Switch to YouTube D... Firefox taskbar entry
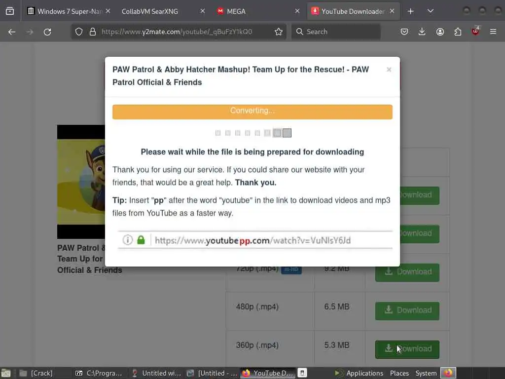Viewport: 505px width, 379px height. point(268,373)
